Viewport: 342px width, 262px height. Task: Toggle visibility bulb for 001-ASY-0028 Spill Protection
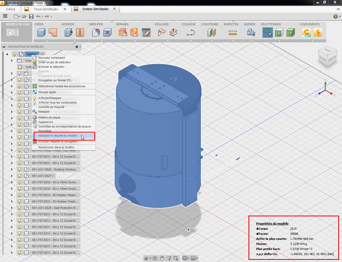pos(19,208)
